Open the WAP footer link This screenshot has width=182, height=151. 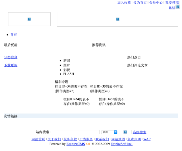(x=147, y=139)
